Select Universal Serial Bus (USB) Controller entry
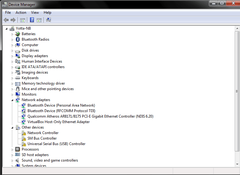The image size is (240, 175). [57, 144]
